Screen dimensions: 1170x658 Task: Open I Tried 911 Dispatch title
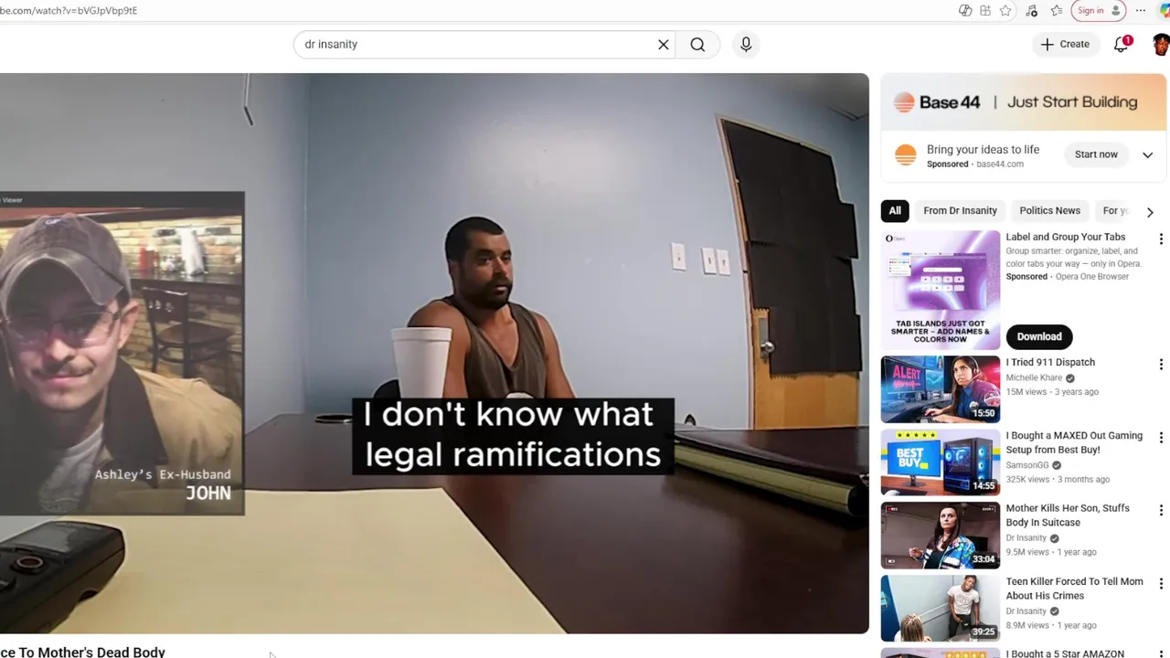(x=1050, y=362)
